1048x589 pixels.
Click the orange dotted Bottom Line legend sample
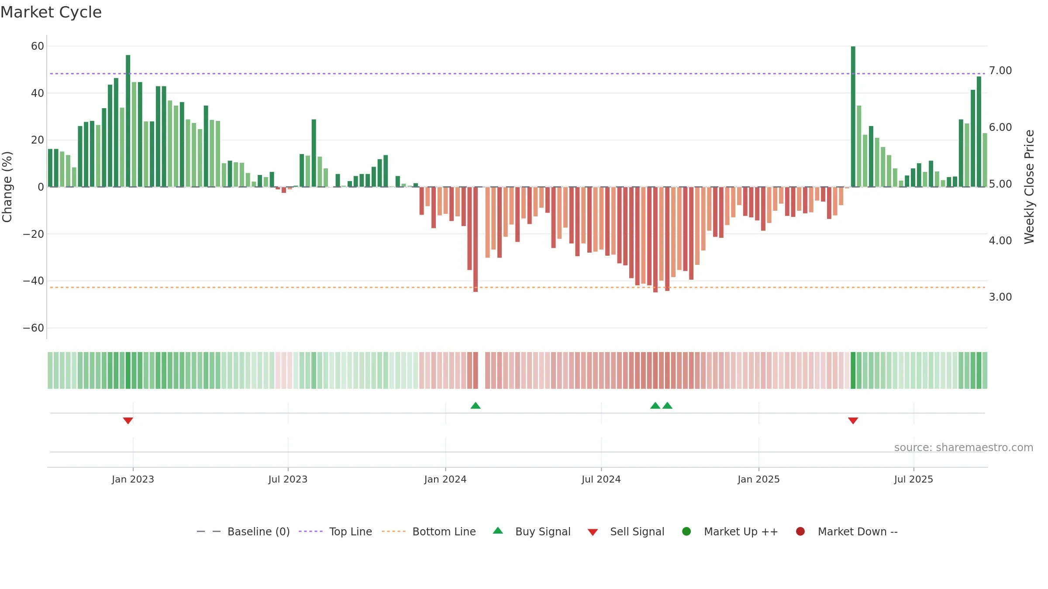[393, 531]
